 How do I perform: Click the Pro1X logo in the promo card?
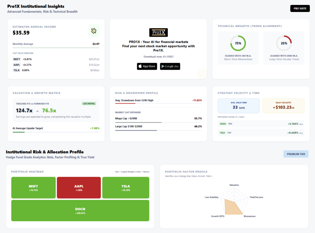pyautogui.click(x=158, y=32)
